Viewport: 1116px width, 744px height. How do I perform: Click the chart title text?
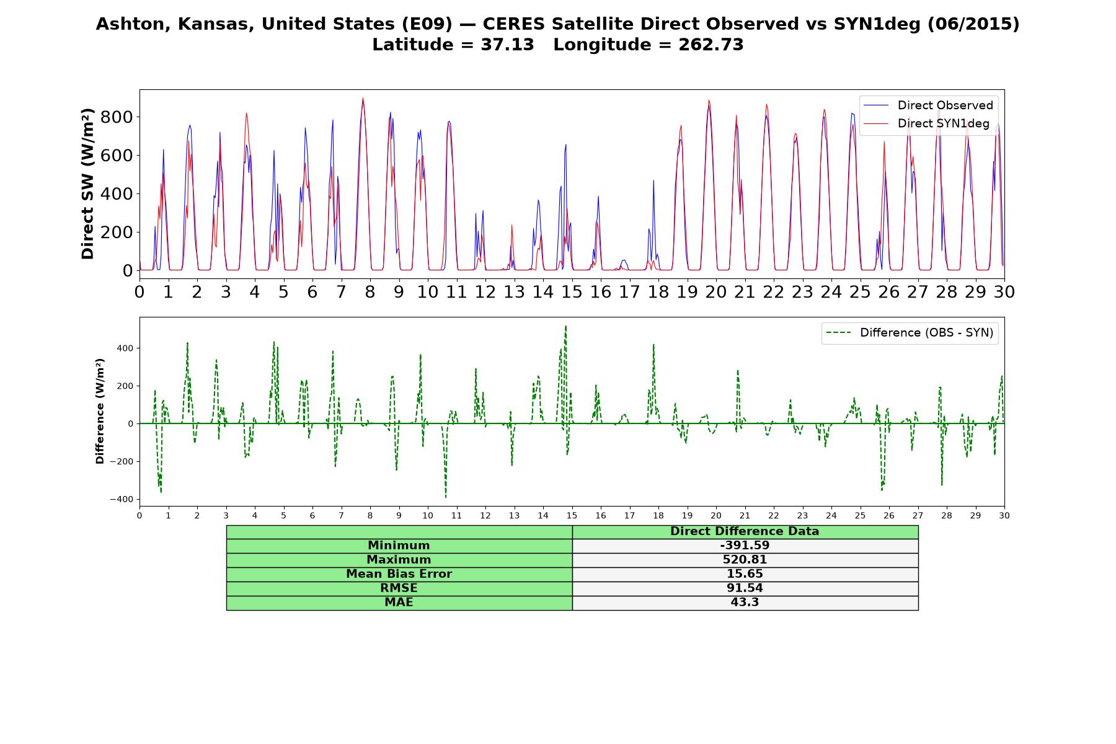557,24
